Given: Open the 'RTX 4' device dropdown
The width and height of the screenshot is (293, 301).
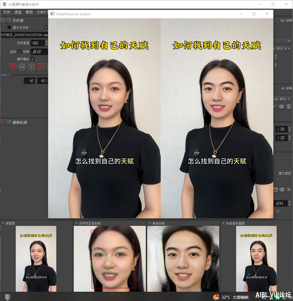Looking at the screenshot, I should pyautogui.click(x=283, y=49).
